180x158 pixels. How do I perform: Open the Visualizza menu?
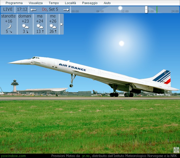click(x=36, y=3)
